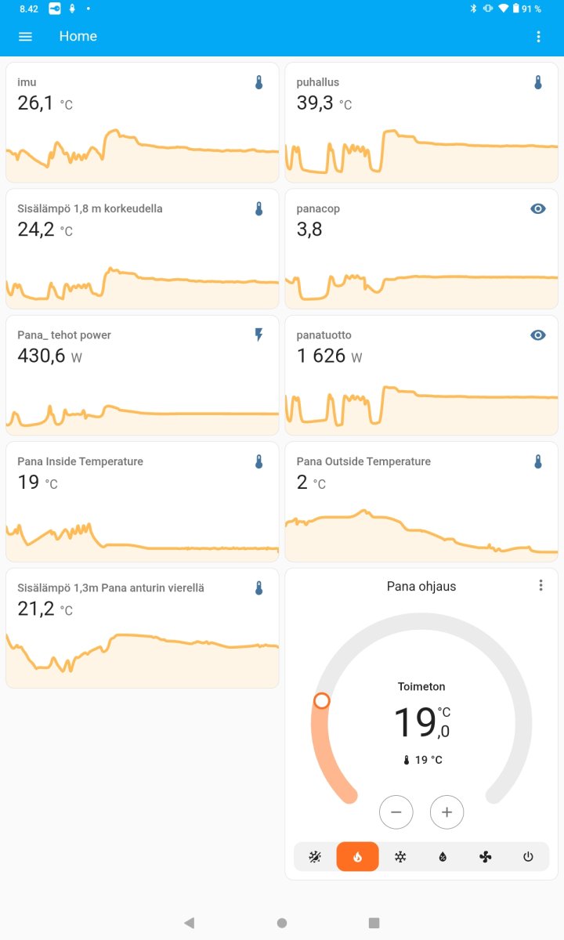The width and height of the screenshot is (564, 940).
Task: Click the panatuotto eye icon
Action: coord(538,335)
